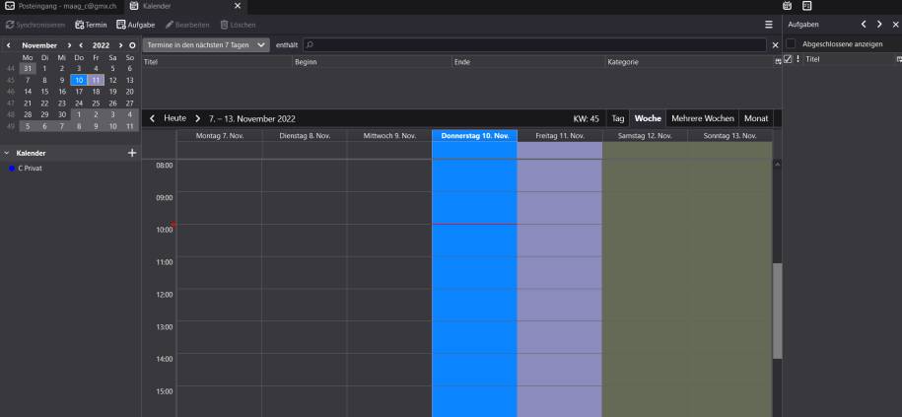Sort tasks by completed checkmark column
The width and height of the screenshot is (902, 417).
click(788, 59)
